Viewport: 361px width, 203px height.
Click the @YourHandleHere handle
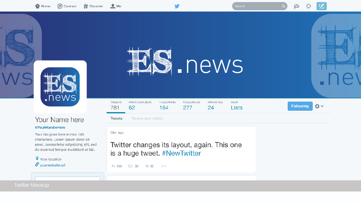point(50,127)
